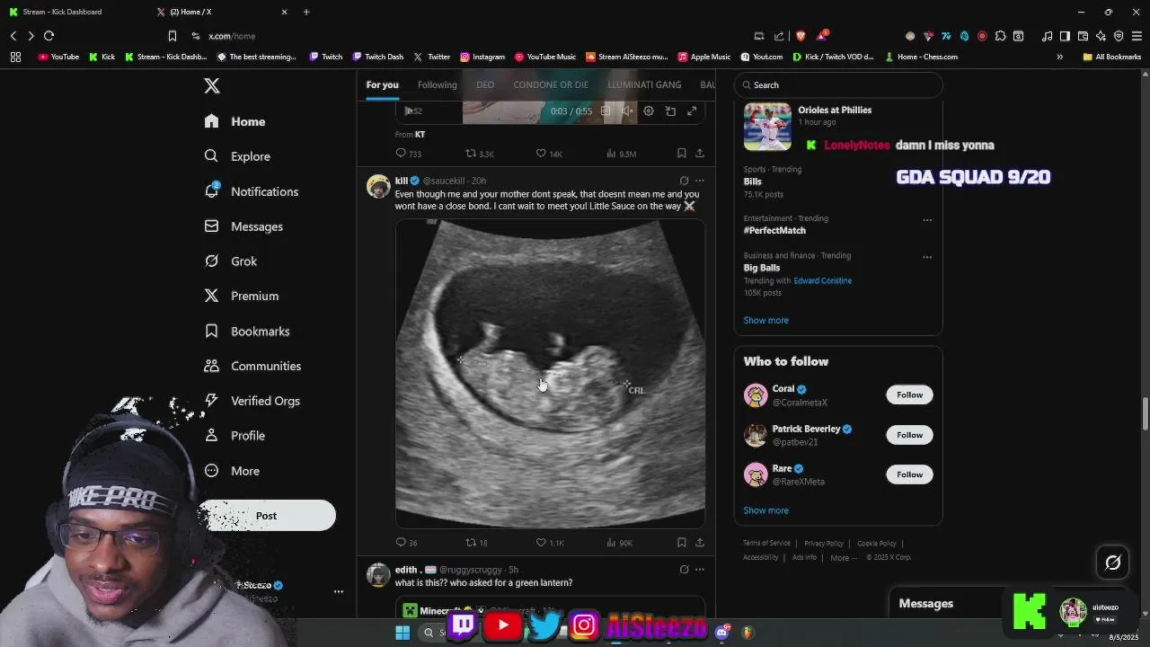Follow the Rare account

pyautogui.click(x=909, y=474)
